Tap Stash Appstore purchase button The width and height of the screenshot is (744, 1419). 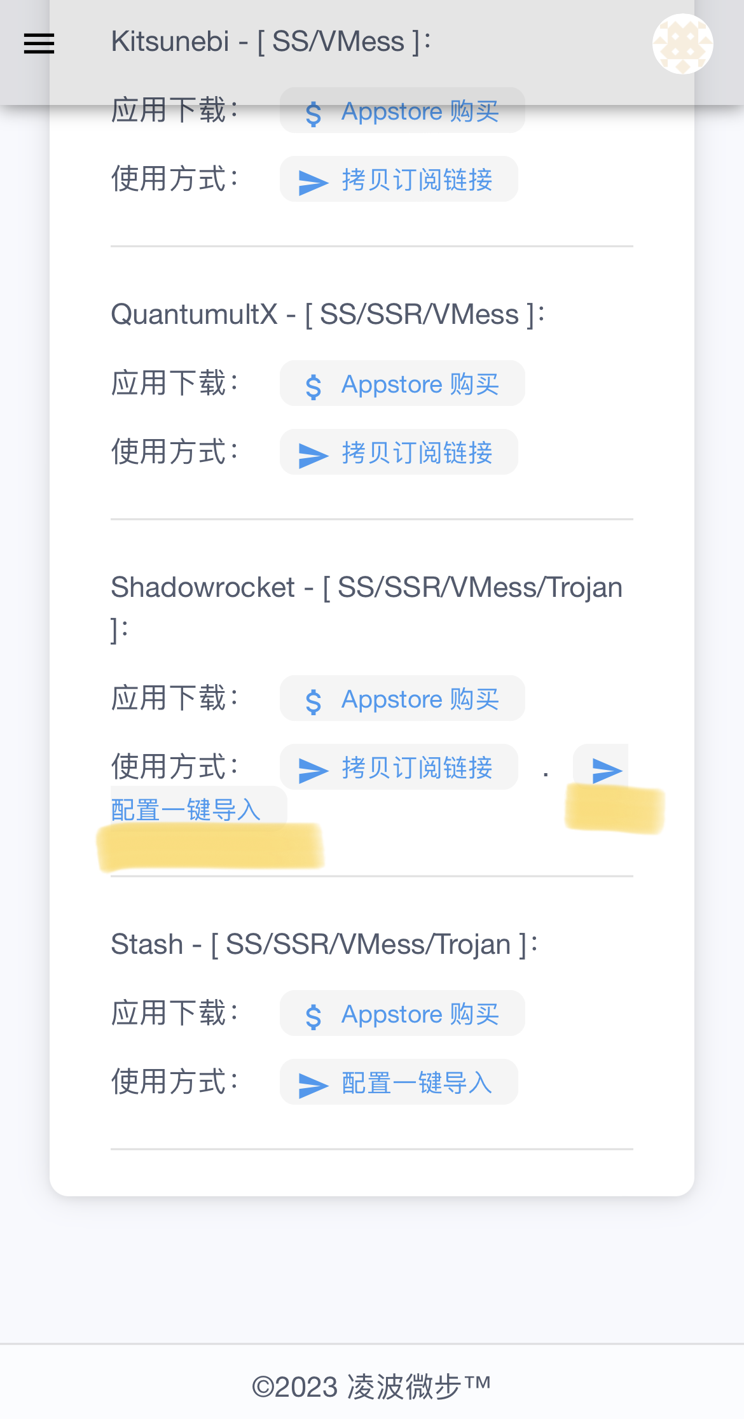click(402, 1014)
